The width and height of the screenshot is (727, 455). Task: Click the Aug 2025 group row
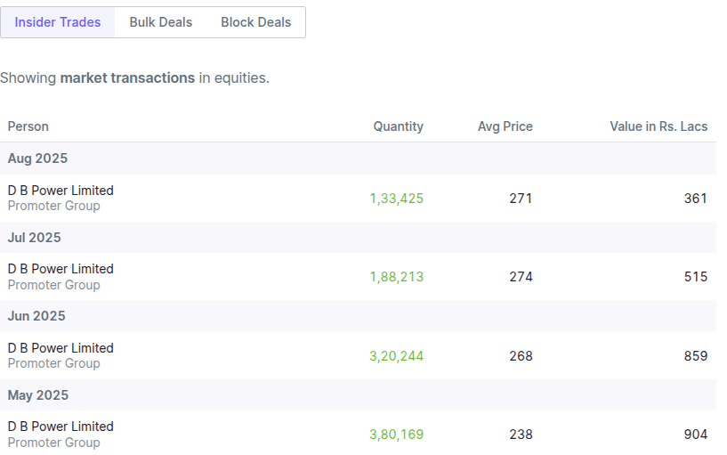tap(358, 158)
